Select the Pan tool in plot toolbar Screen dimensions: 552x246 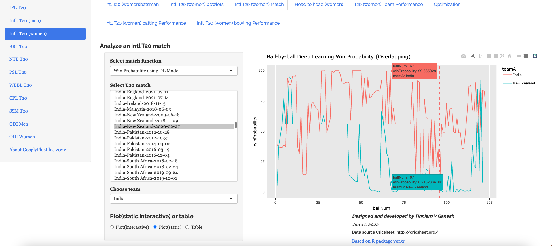(480, 56)
